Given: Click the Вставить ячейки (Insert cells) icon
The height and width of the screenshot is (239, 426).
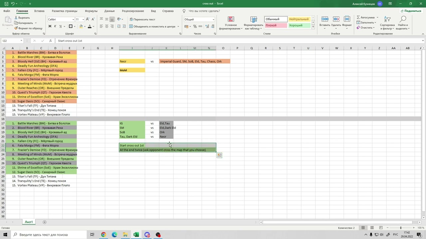Looking at the screenshot, I should (x=325, y=20).
